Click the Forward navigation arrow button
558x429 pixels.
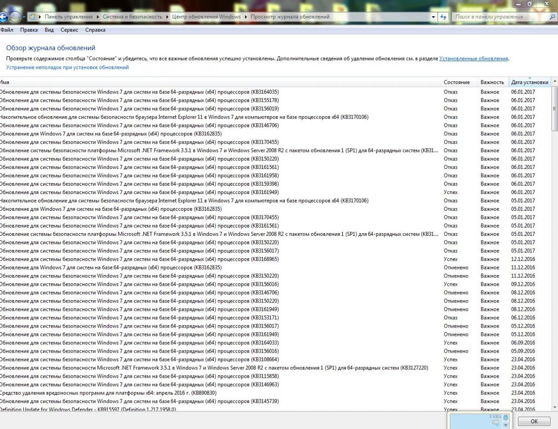pyautogui.click(x=15, y=17)
